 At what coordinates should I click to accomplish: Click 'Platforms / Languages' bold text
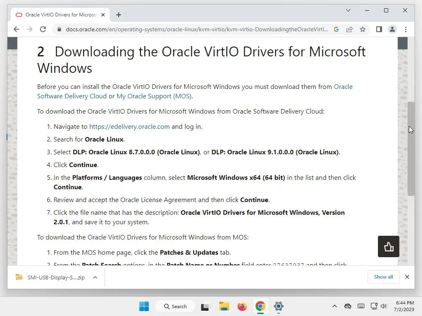[x=107, y=178]
